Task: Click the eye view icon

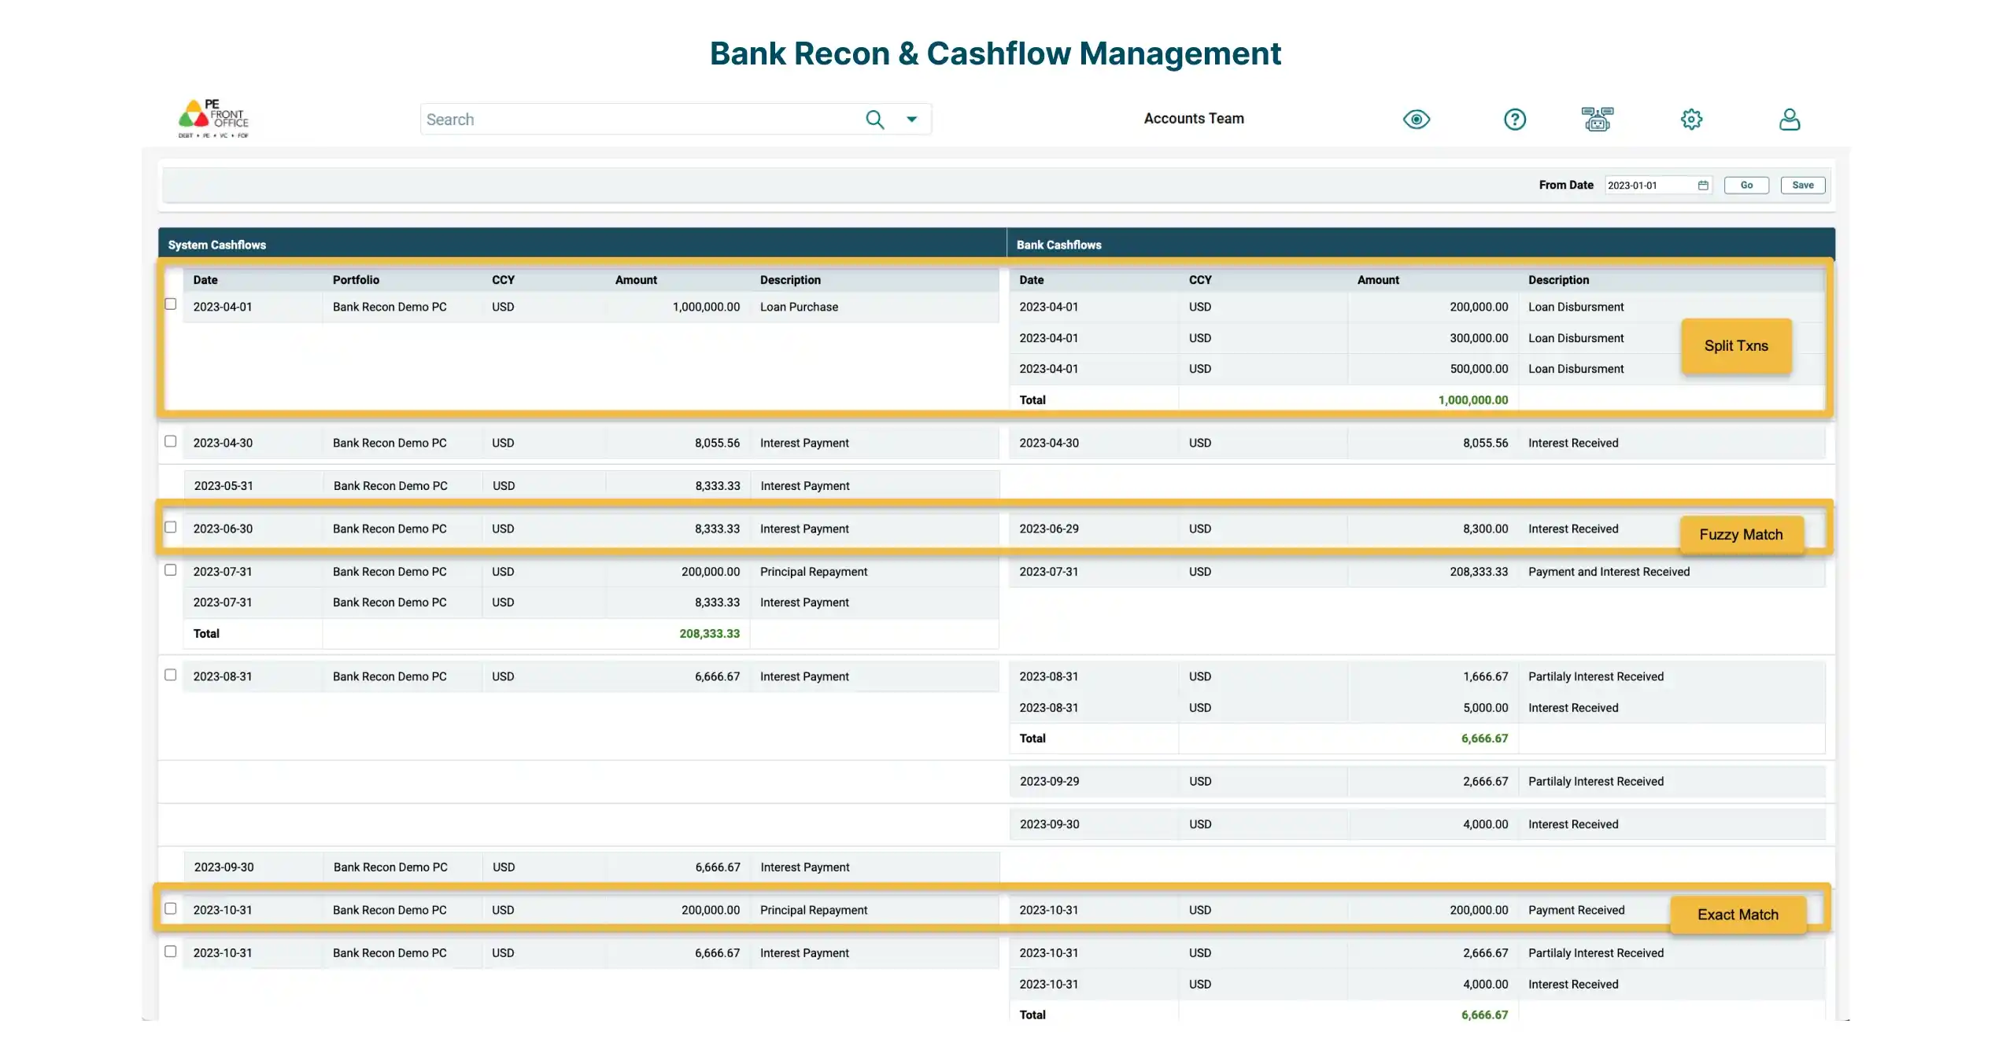Action: pyautogui.click(x=1416, y=120)
